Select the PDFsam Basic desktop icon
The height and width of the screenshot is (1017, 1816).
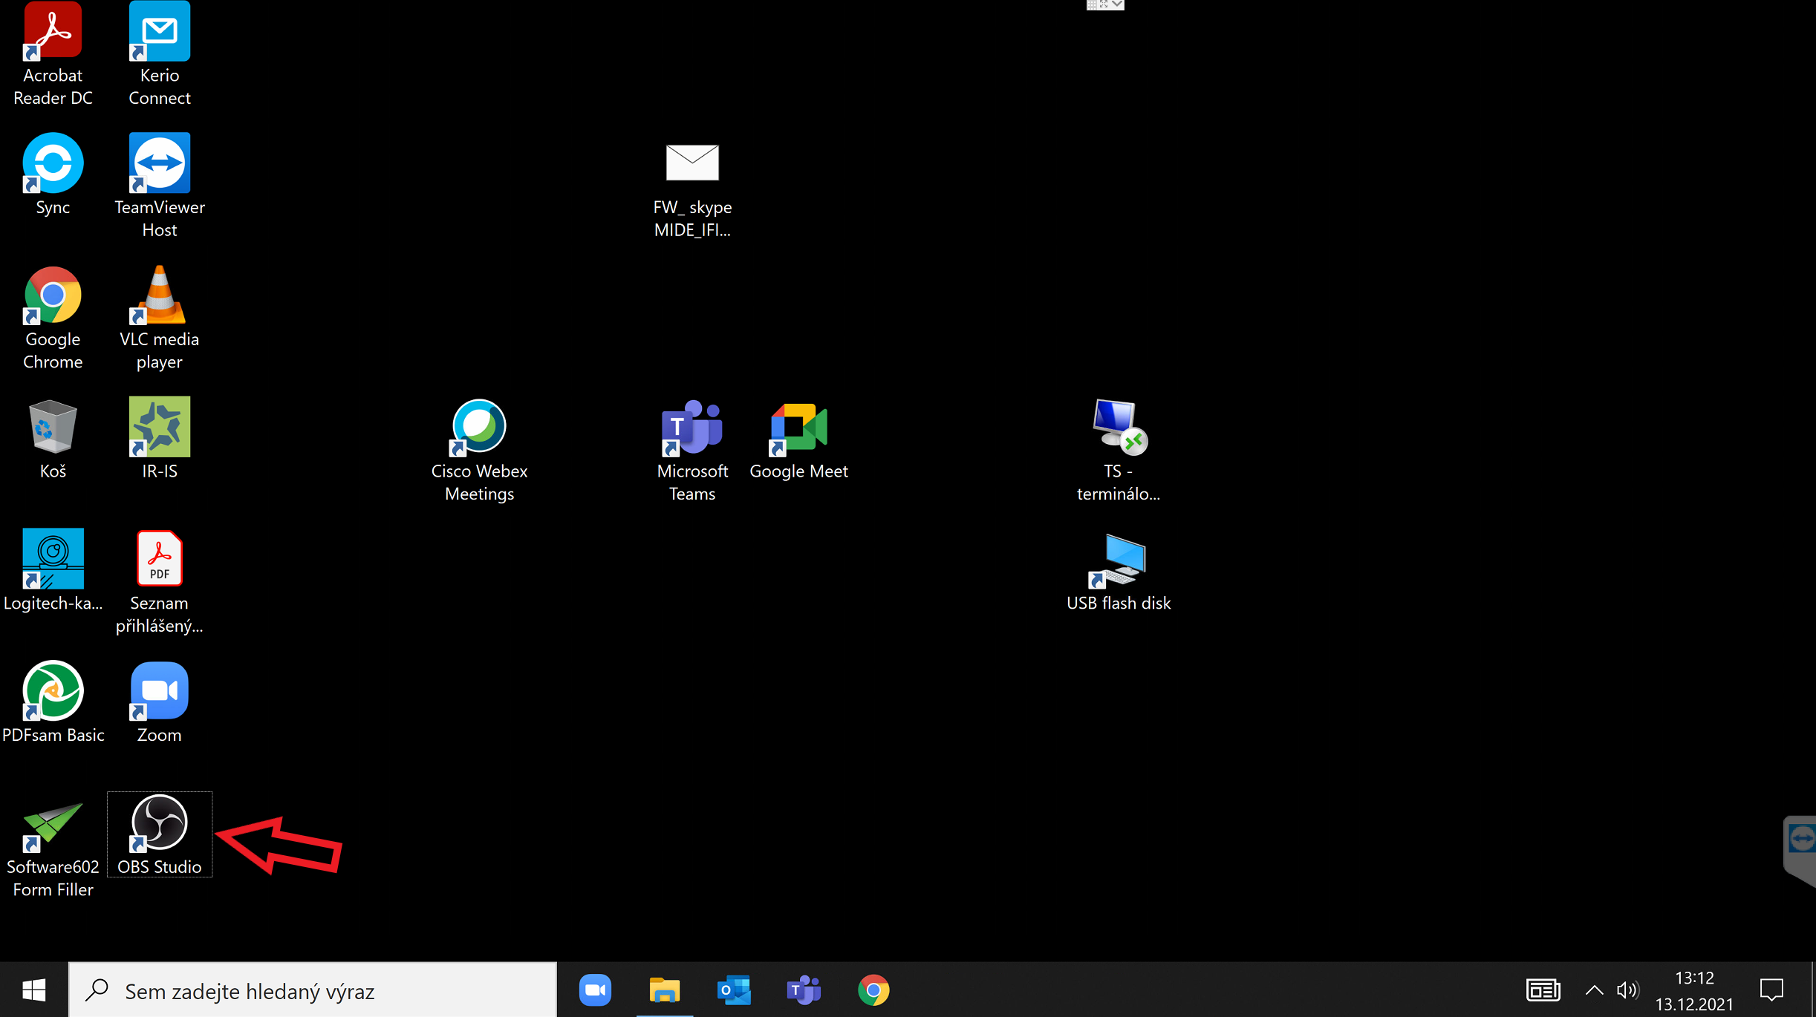(53, 702)
